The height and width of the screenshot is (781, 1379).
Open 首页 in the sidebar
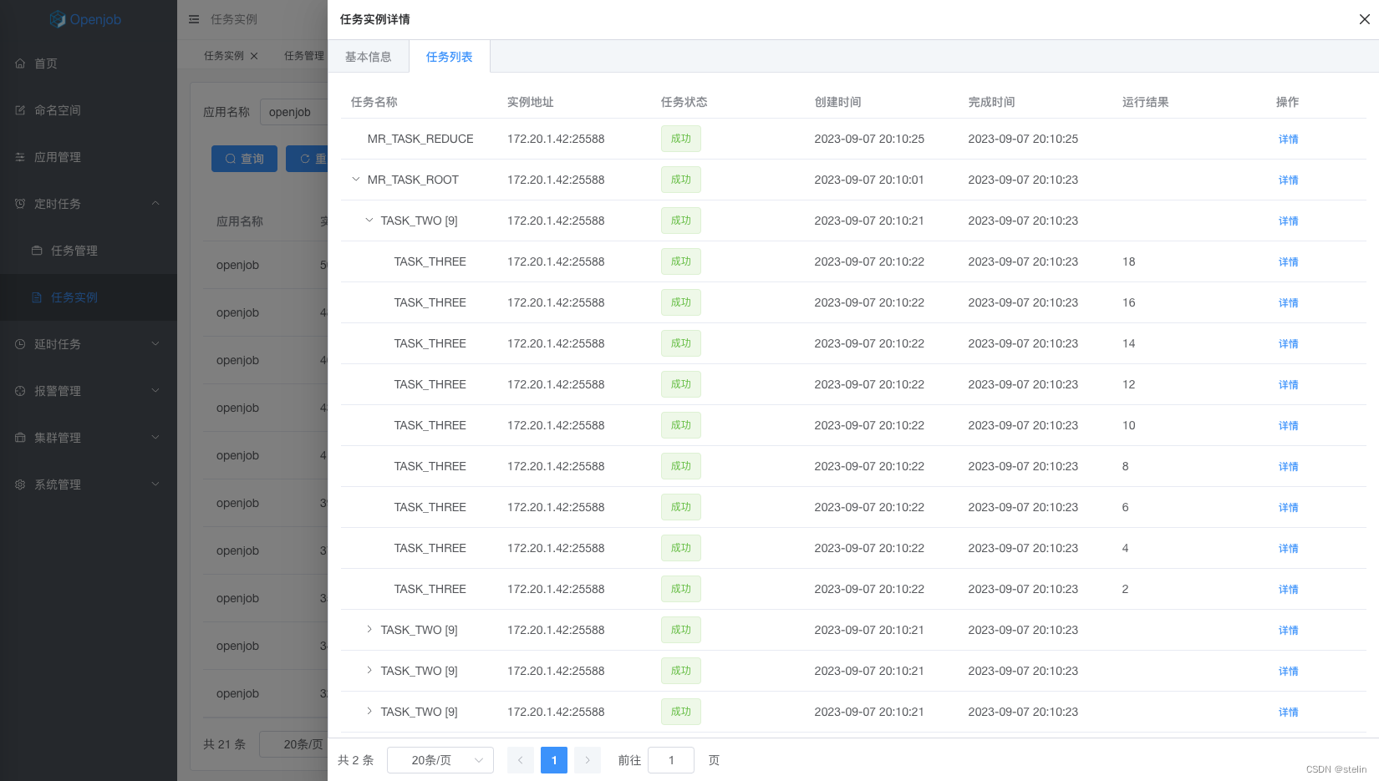tap(89, 63)
